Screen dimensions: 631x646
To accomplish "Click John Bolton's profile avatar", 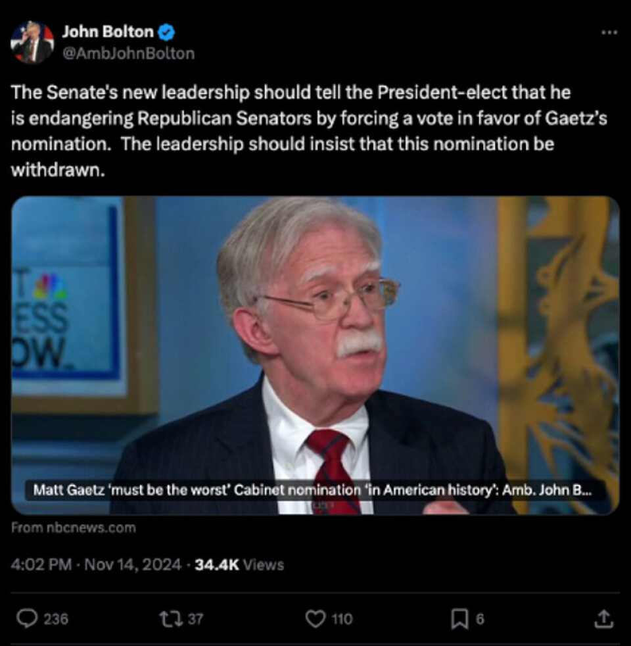I will tap(32, 43).
